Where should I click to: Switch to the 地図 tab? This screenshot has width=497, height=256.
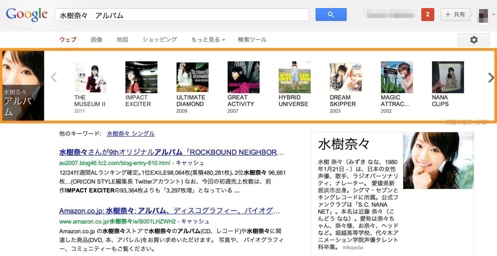[122, 40]
